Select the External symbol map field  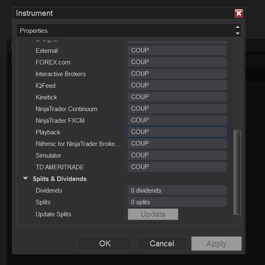click(x=177, y=50)
